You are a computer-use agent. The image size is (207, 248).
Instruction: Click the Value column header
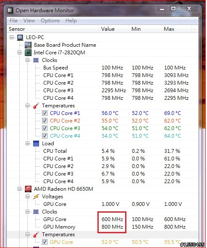point(114,29)
